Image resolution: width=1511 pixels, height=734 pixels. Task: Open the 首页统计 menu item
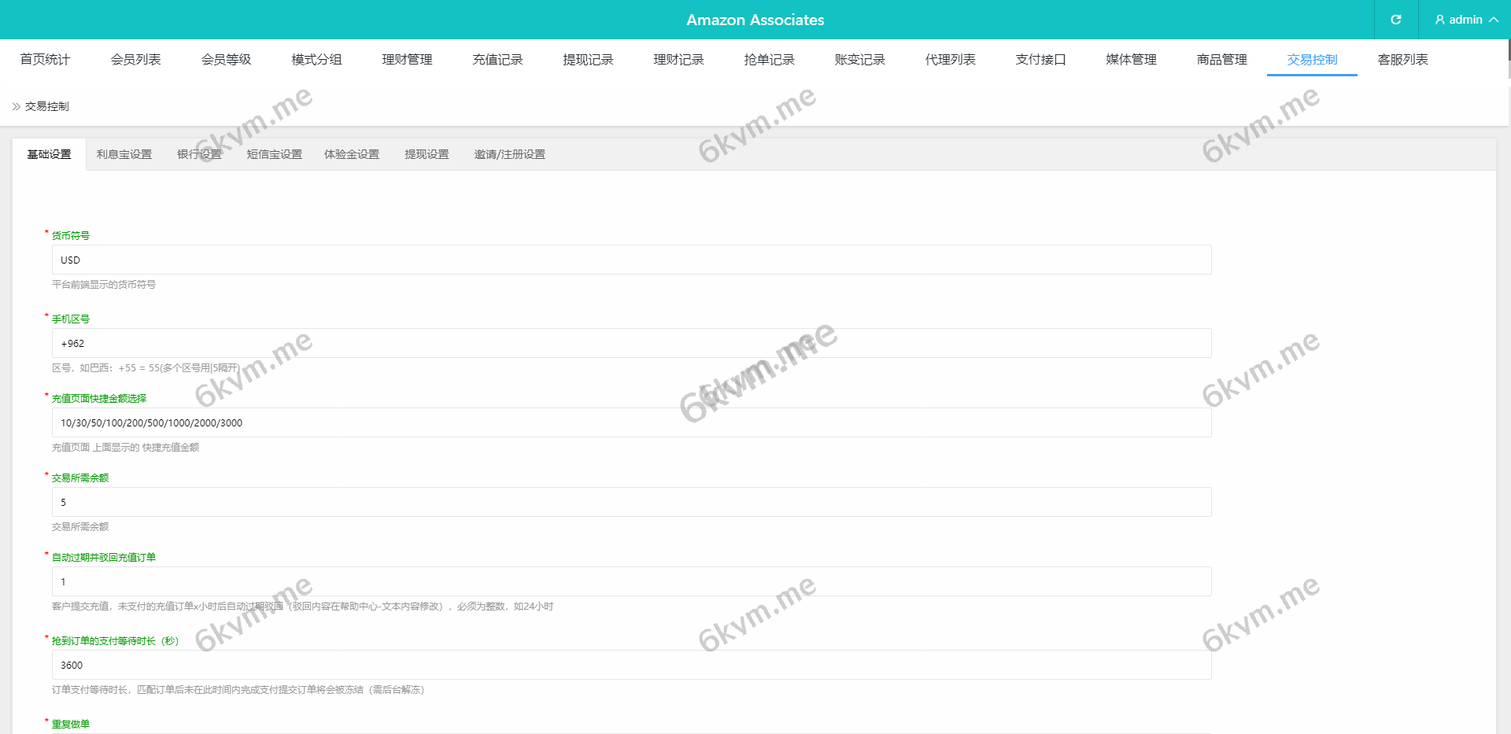pyautogui.click(x=45, y=60)
